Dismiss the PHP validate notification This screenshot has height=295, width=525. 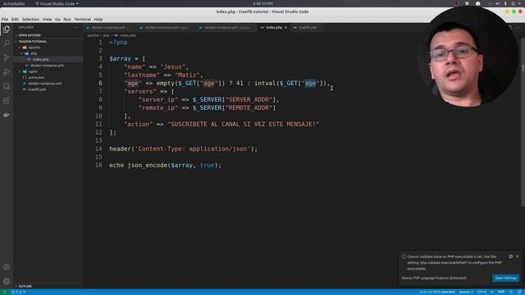[x=518, y=256]
